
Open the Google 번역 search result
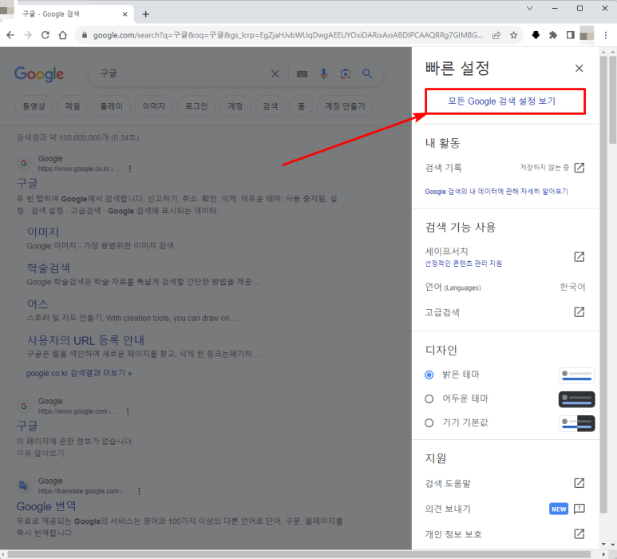pos(46,506)
